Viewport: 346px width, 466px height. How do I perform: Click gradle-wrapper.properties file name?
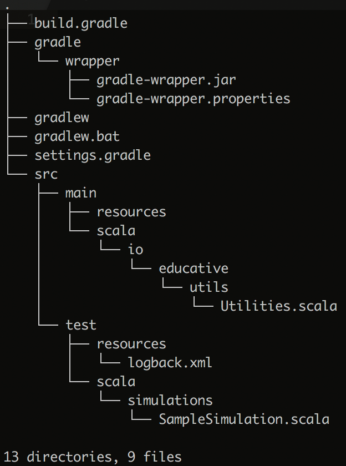click(194, 99)
